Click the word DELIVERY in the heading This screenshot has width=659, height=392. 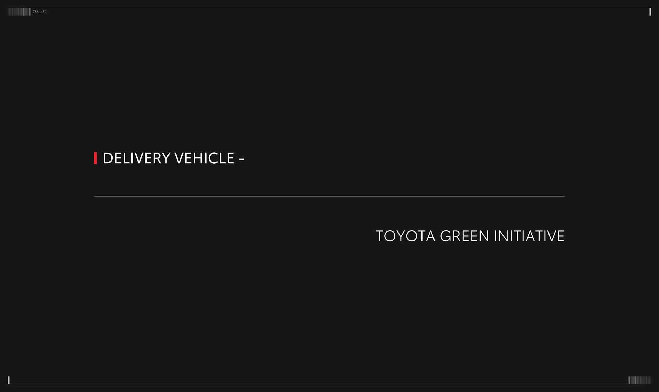click(x=136, y=158)
